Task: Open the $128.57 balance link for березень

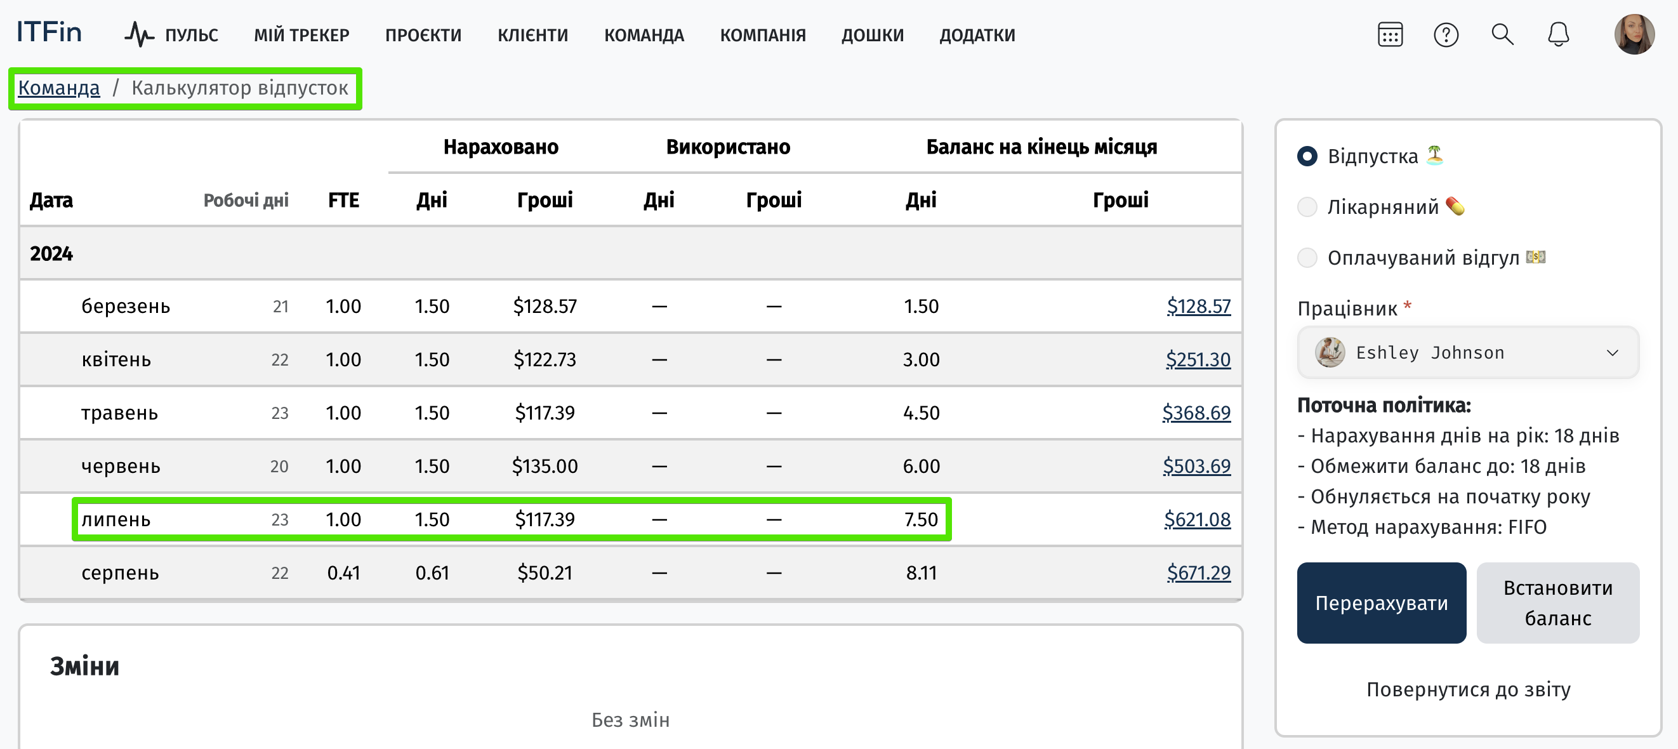Action: click(x=1199, y=306)
